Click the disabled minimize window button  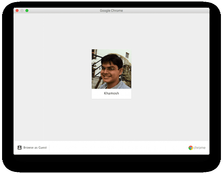pyautogui.click(x=22, y=10)
